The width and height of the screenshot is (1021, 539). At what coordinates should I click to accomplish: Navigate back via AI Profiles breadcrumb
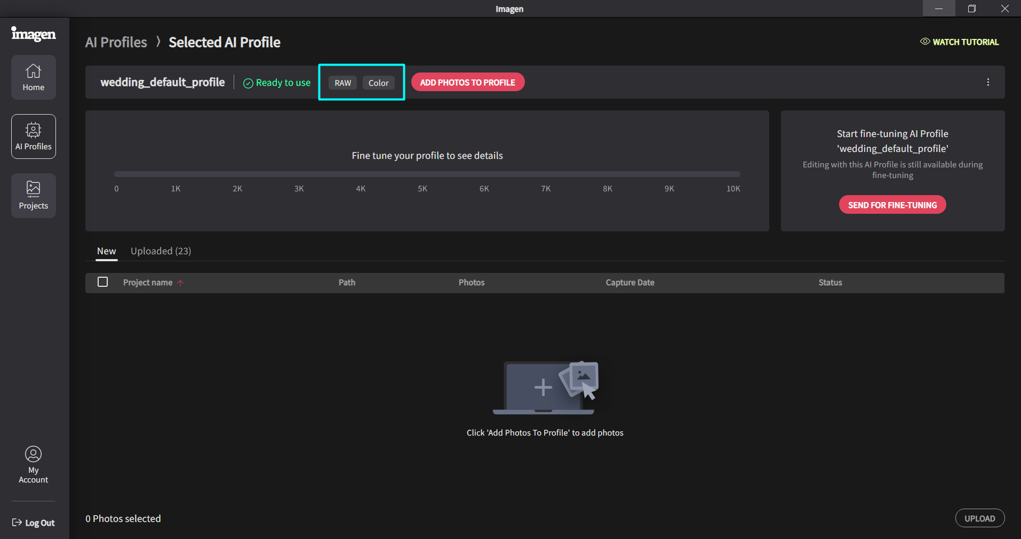[x=116, y=43]
